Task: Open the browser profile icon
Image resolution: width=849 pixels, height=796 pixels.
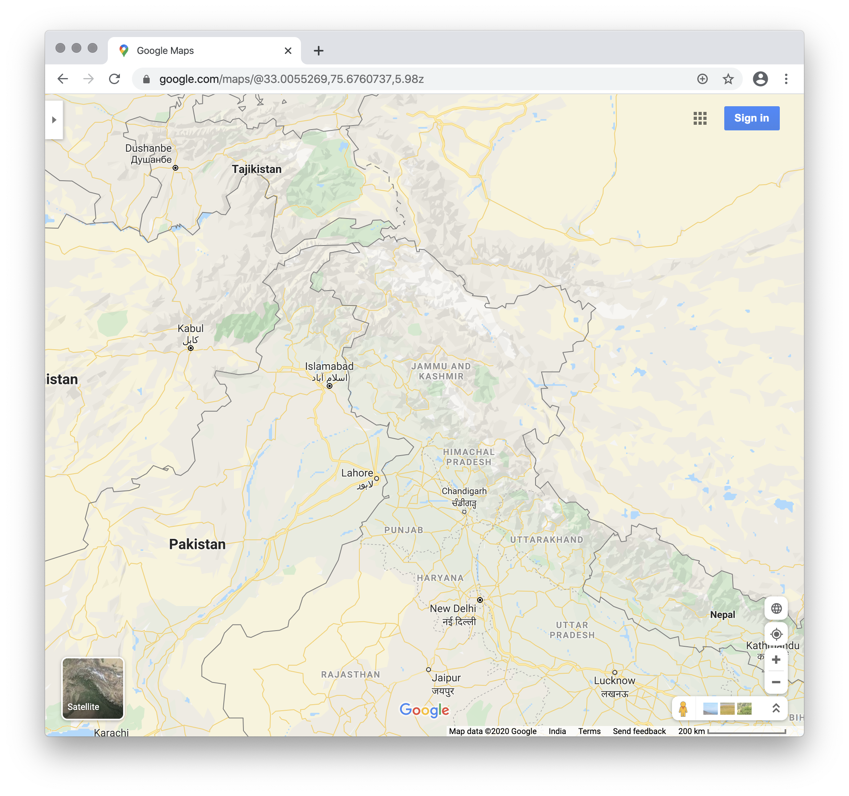Action: (x=760, y=79)
